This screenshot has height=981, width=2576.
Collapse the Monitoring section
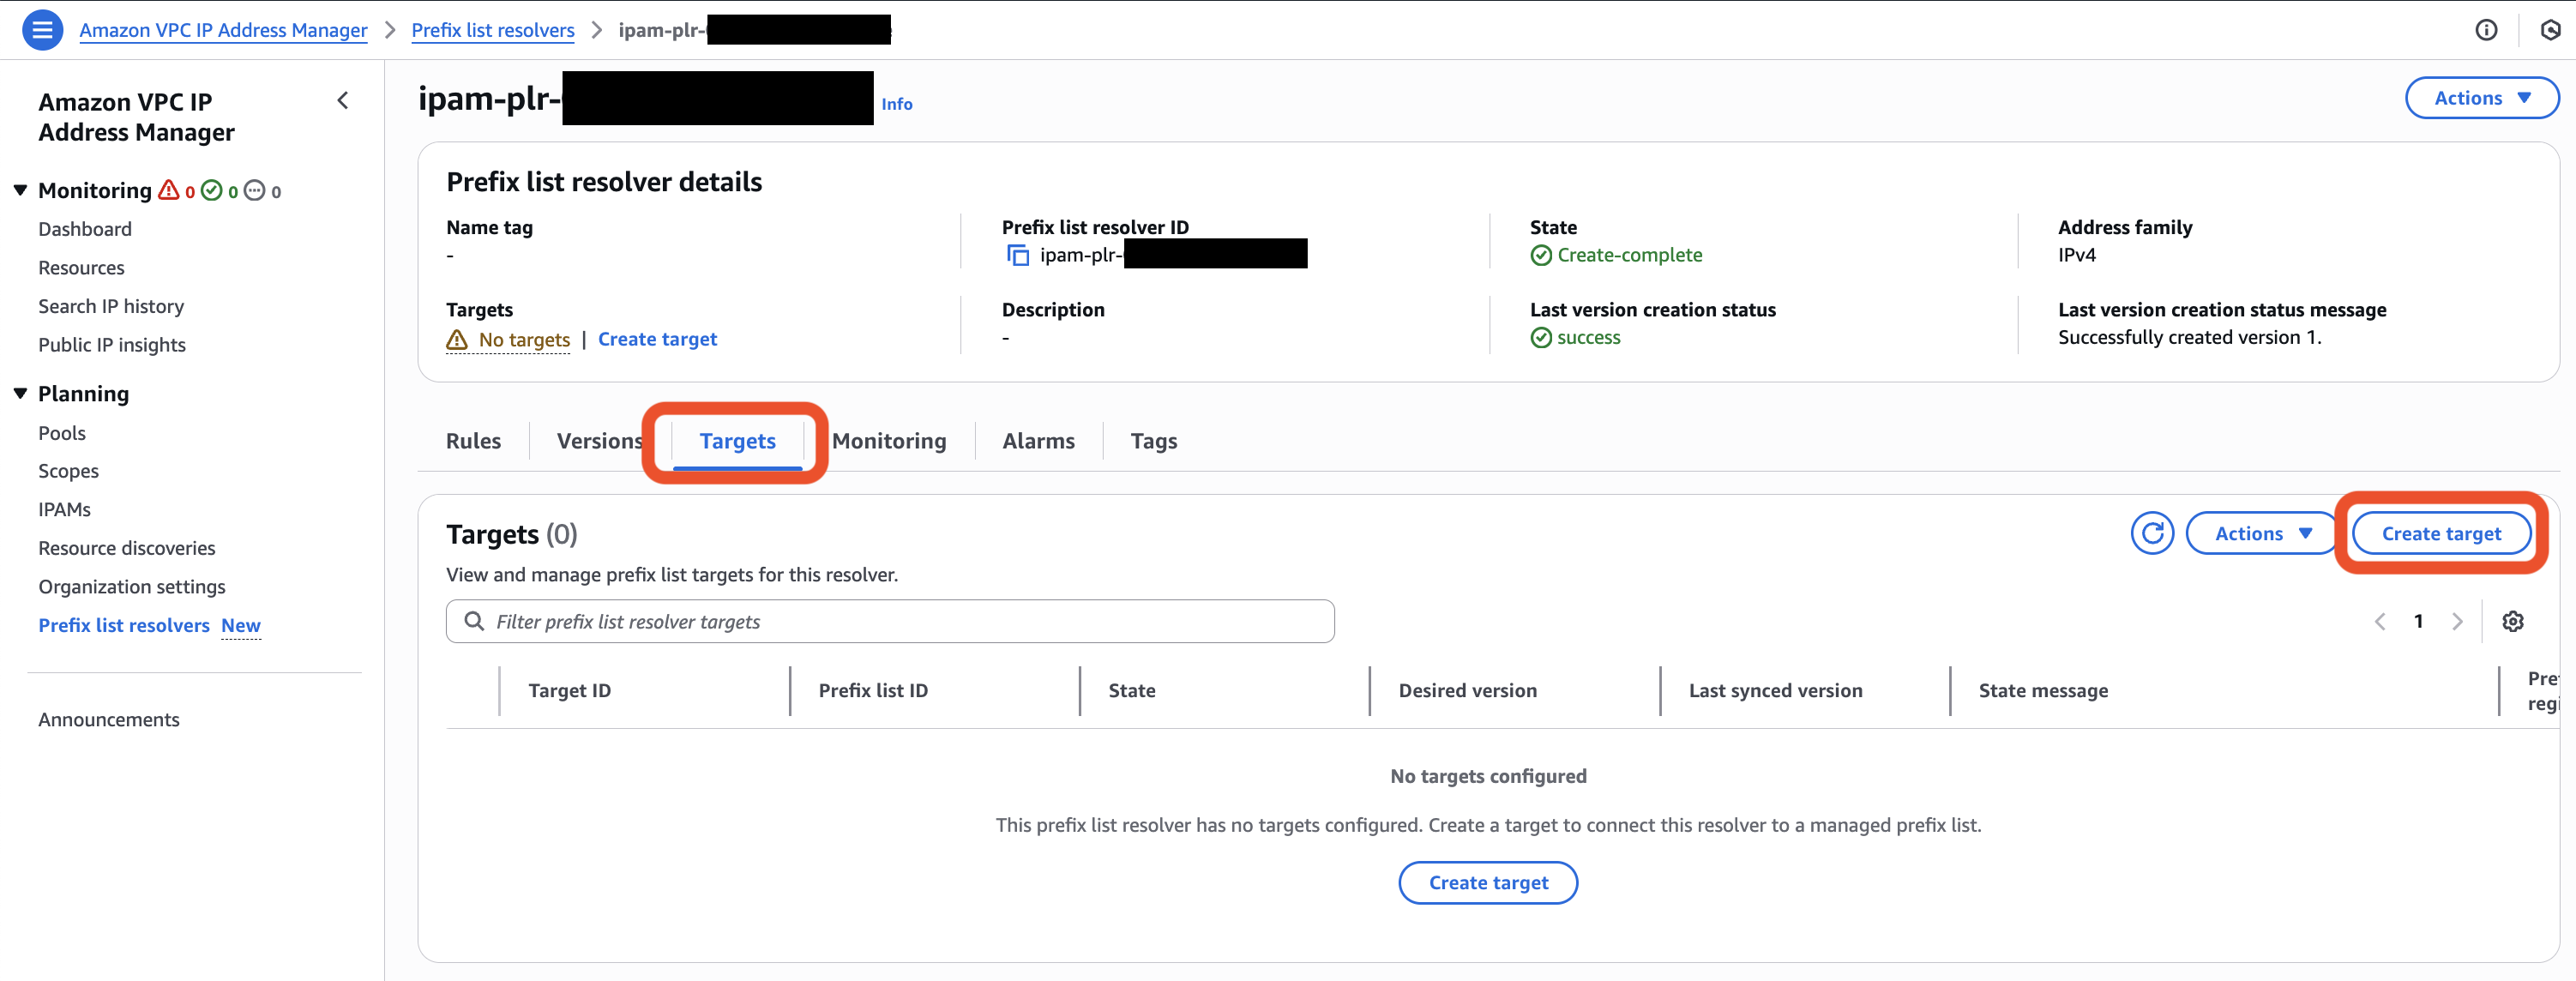click(x=20, y=190)
